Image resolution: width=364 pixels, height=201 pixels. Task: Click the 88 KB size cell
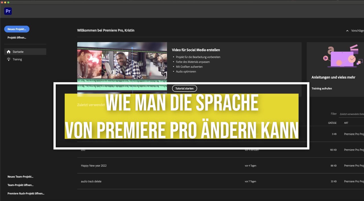click(x=334, y=165)
